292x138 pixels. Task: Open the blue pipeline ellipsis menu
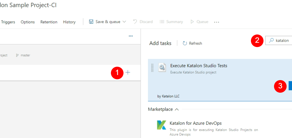tap(131, 36)
